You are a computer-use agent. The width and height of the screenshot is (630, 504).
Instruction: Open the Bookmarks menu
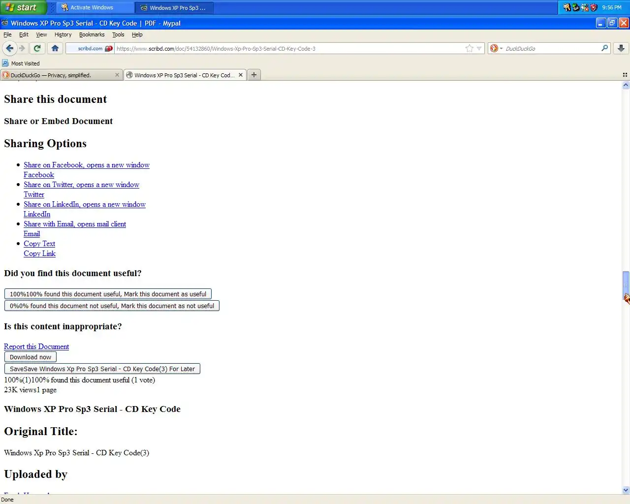pos(92,34)
